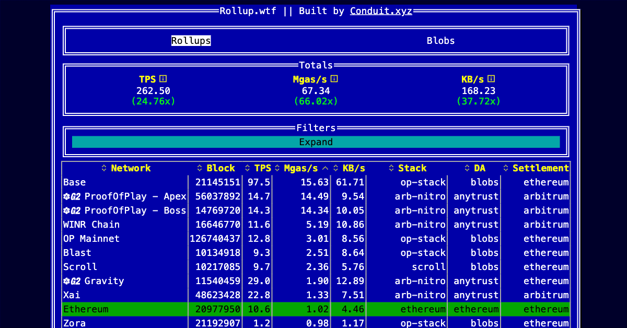
Task: Expand the Filters section
Action: tap(316, 142)
